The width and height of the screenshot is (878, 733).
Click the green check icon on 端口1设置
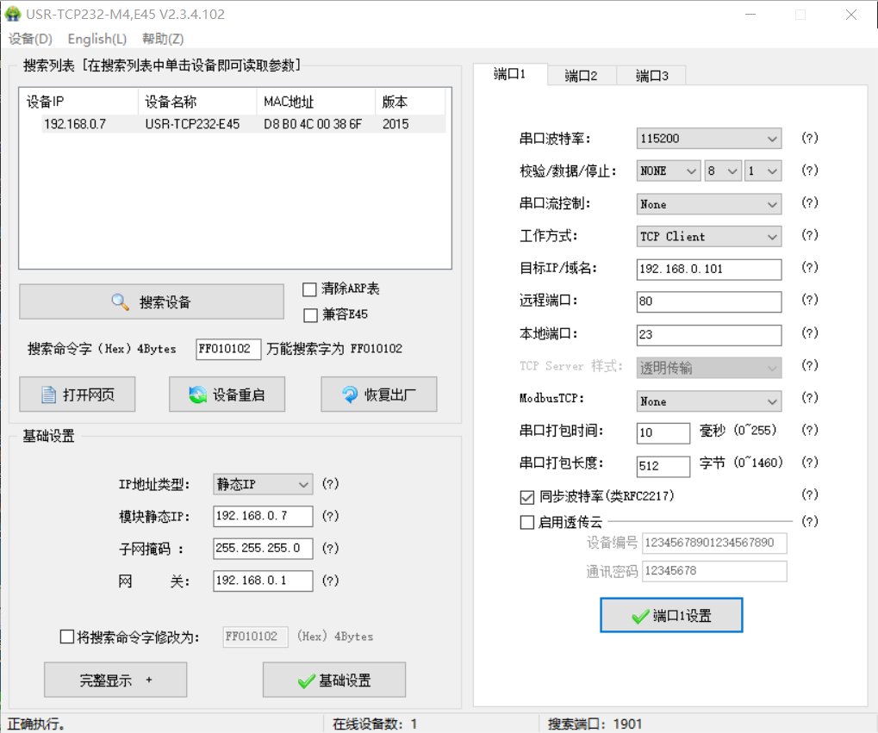point(640,617)
